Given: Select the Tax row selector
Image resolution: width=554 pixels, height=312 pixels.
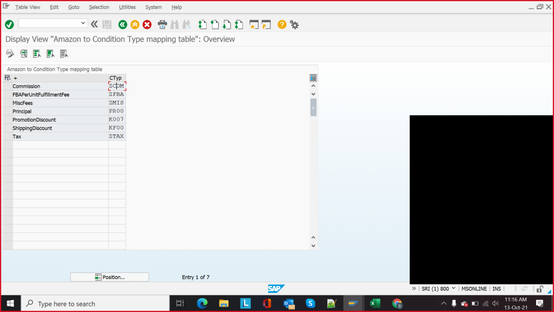Looking at the screenshot, I should coord(7,136).
